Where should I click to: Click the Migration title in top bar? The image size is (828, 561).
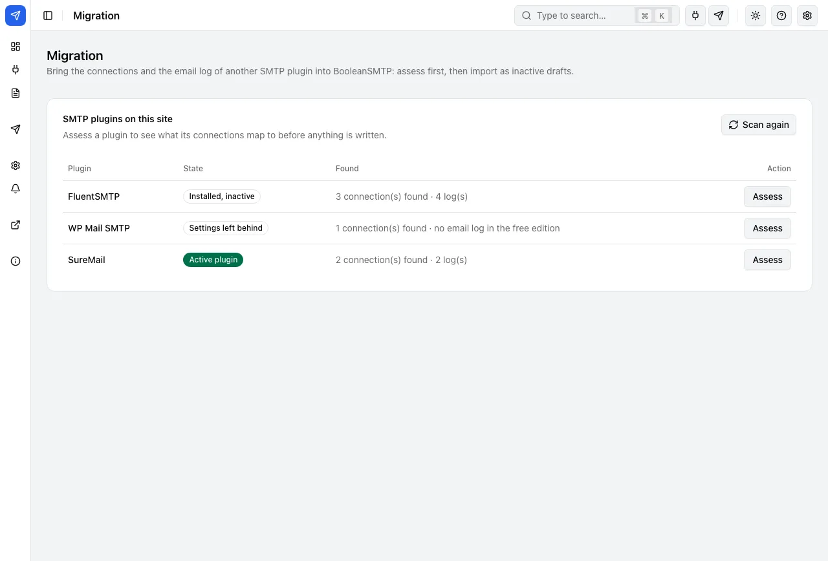click(x=96, y=16)
